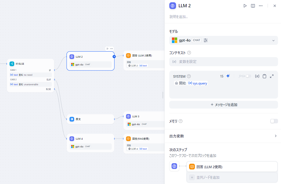This screenshot has width=281, height=184.
Task: Click 並列ノードを追加 button
Action: (x=232, y=177)
